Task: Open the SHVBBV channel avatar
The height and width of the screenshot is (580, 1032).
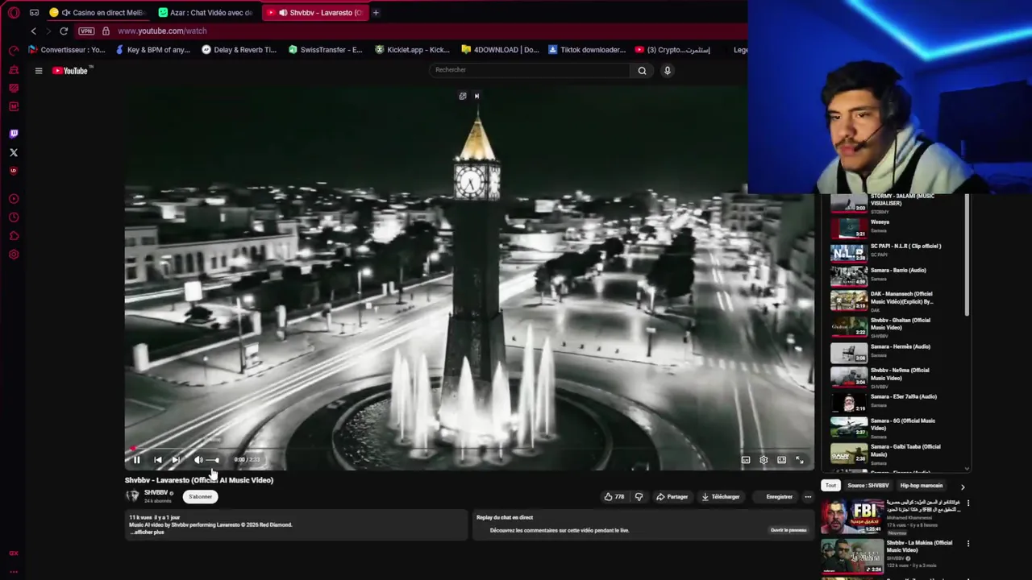Action: [x=132, y=496]
